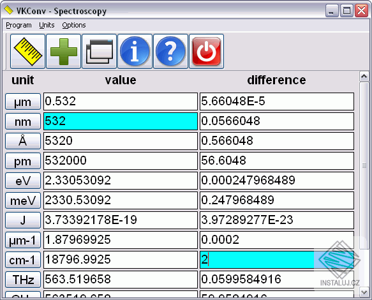Open help via question mark icon
This screenshot has width=372, height=300.
click(170, 51)
